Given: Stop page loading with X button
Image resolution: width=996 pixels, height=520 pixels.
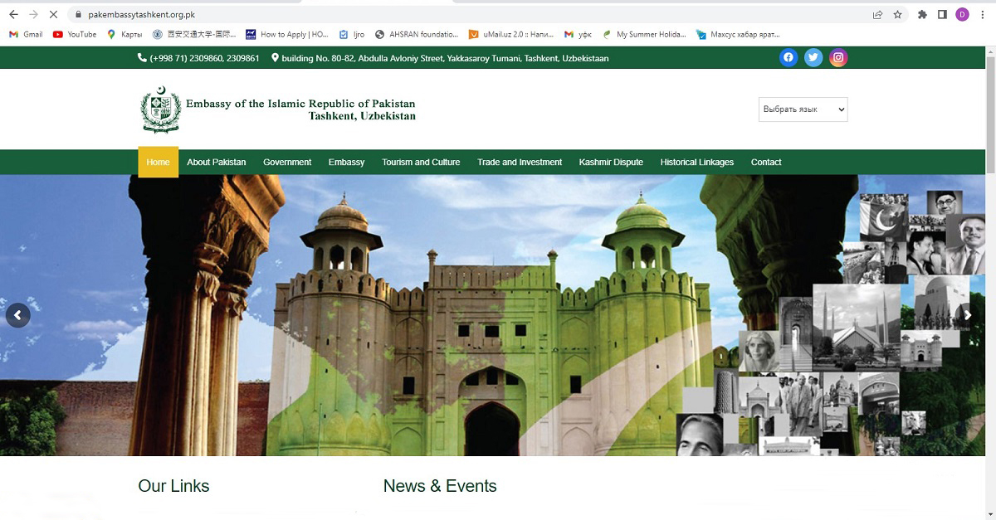Looking at the screenshot, I should (55, 14).
